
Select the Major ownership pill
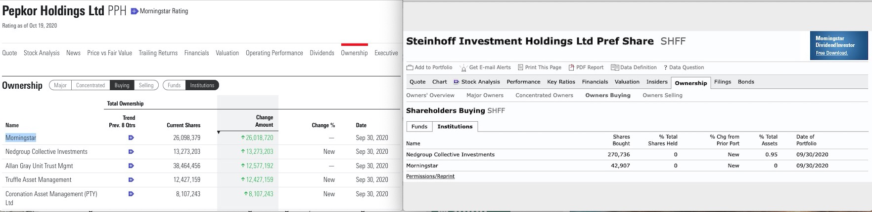click(60, 85)
